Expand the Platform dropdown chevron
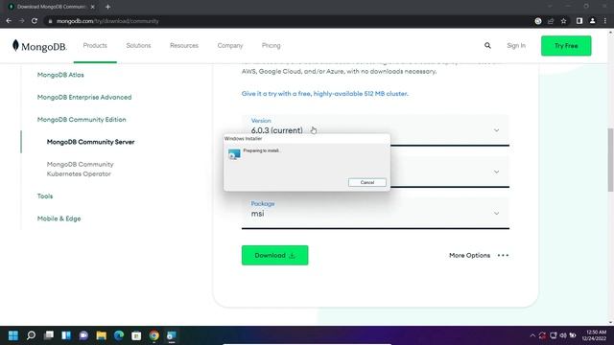The width and height of the screenshot is (614, 345). [x=496, y=172]
